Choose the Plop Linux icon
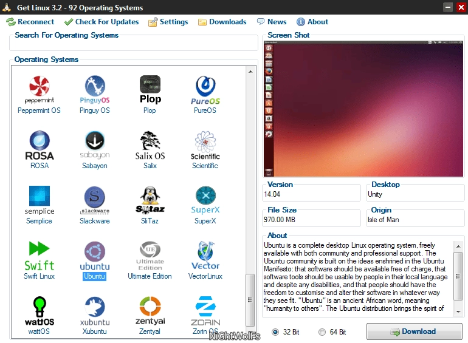 150,90
